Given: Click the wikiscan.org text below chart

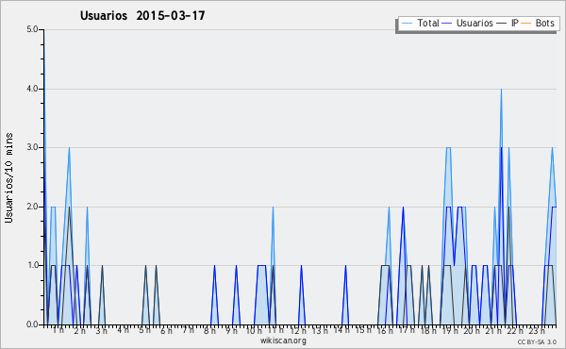Looking at the screenshot, I should [283, 341].
